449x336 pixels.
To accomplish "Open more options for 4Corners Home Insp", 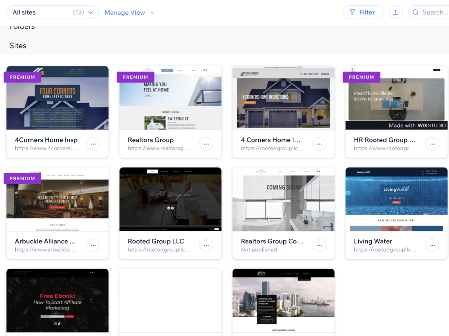I will pos(93,144).
